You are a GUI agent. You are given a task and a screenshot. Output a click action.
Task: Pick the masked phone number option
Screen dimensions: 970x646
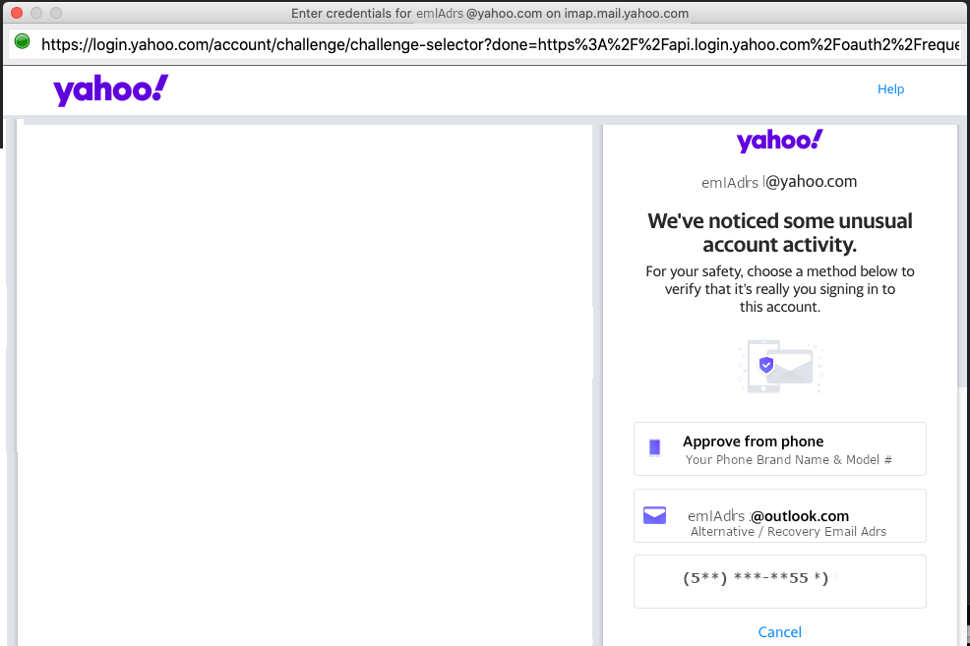779,581
